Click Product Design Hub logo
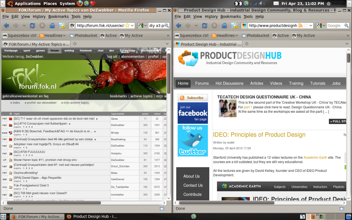Image resolution: width=352 pixels, height=220 pixels. pyautogui.click(x=229, y=58)
